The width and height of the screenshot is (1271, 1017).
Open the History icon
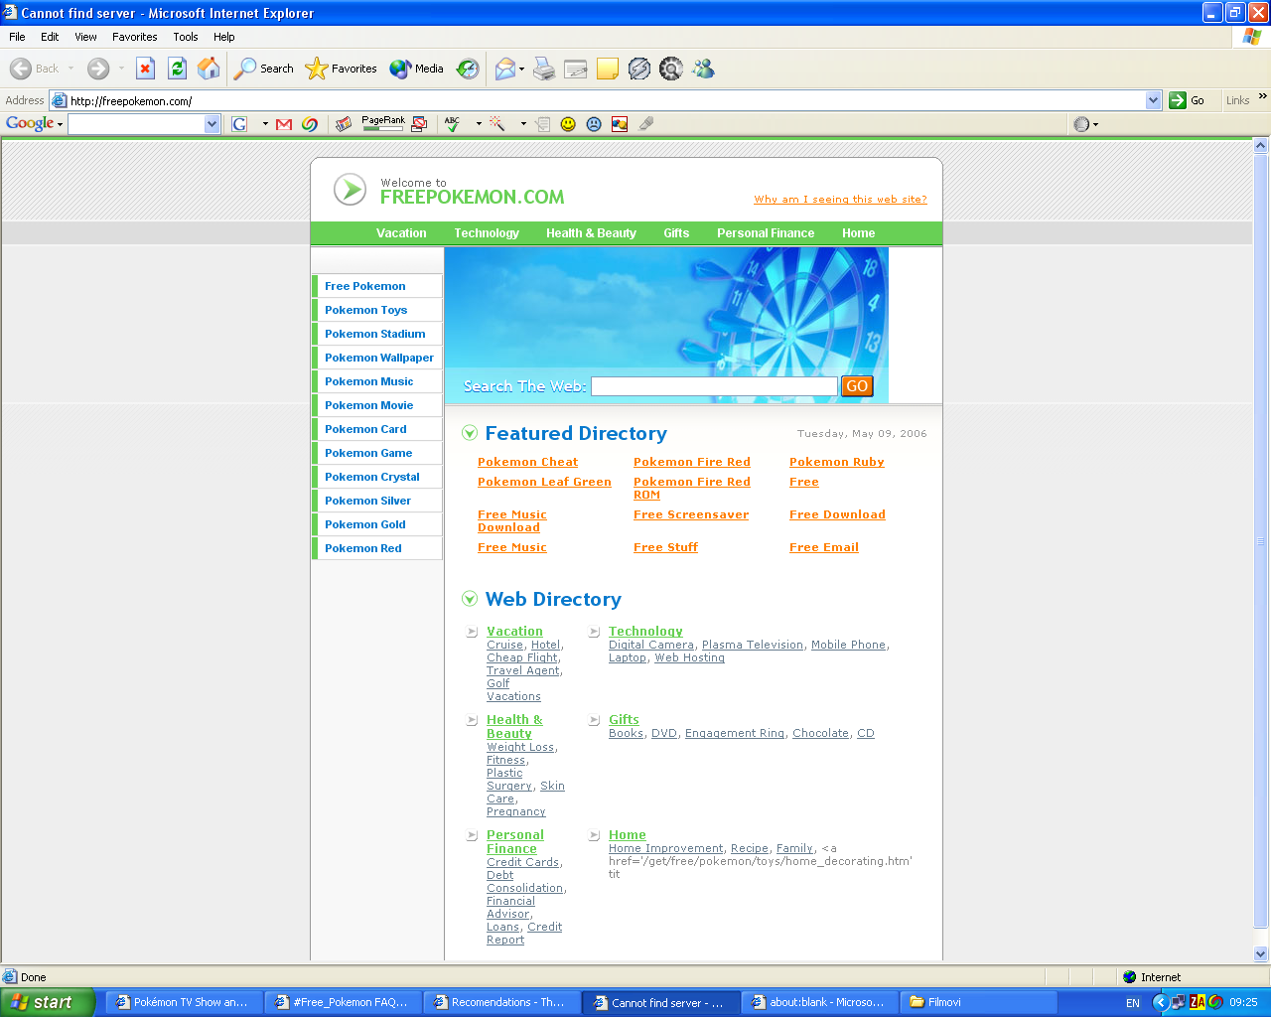pyautogui.click(x=468, y=69)
